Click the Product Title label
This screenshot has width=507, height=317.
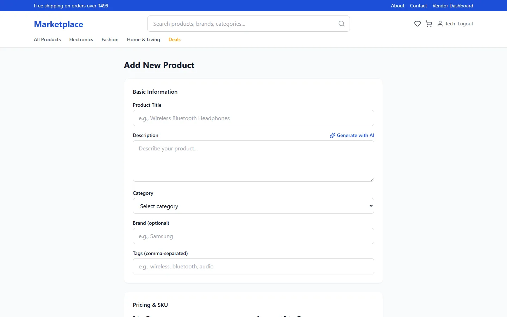pyautogui.click(x=147, y=105)
